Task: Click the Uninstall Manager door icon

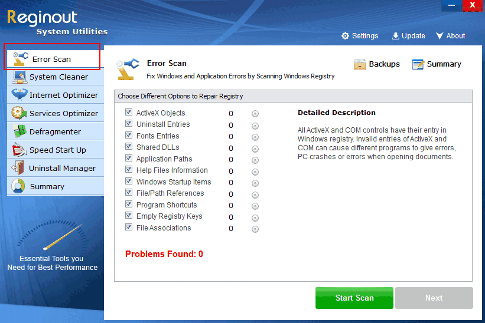Action: 18,168
